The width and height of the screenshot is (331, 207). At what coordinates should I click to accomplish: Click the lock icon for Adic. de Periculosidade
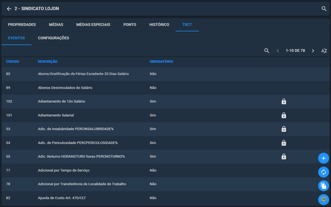pos(284,143)
